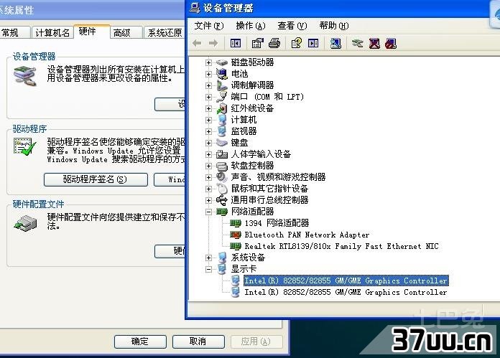This screenshot has width=500, height=358.
Task: Expand the 端口 (COM 和 LPT) node
Action: [x=208, y=97]
